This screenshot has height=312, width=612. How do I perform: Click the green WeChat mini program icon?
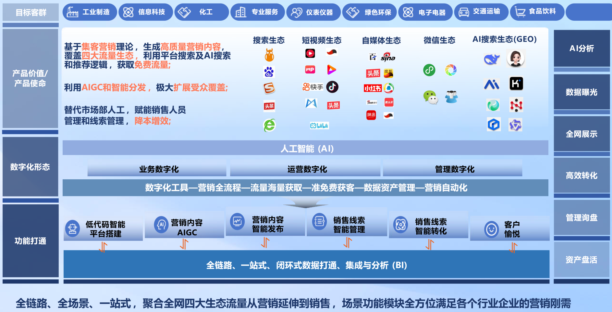click(x=429, y=70)
